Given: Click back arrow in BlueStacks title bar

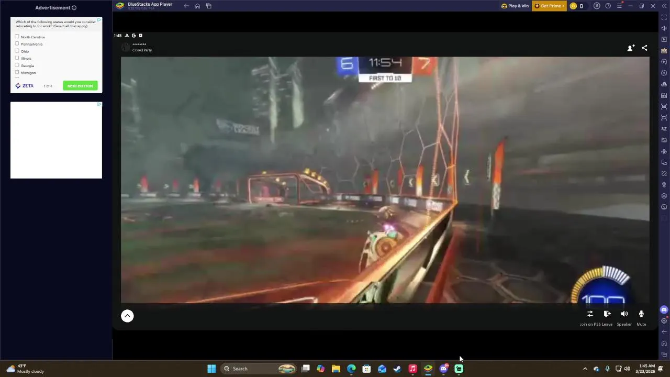Looking at the screenshot, I should pyautogui.click(x=186, y=6).
